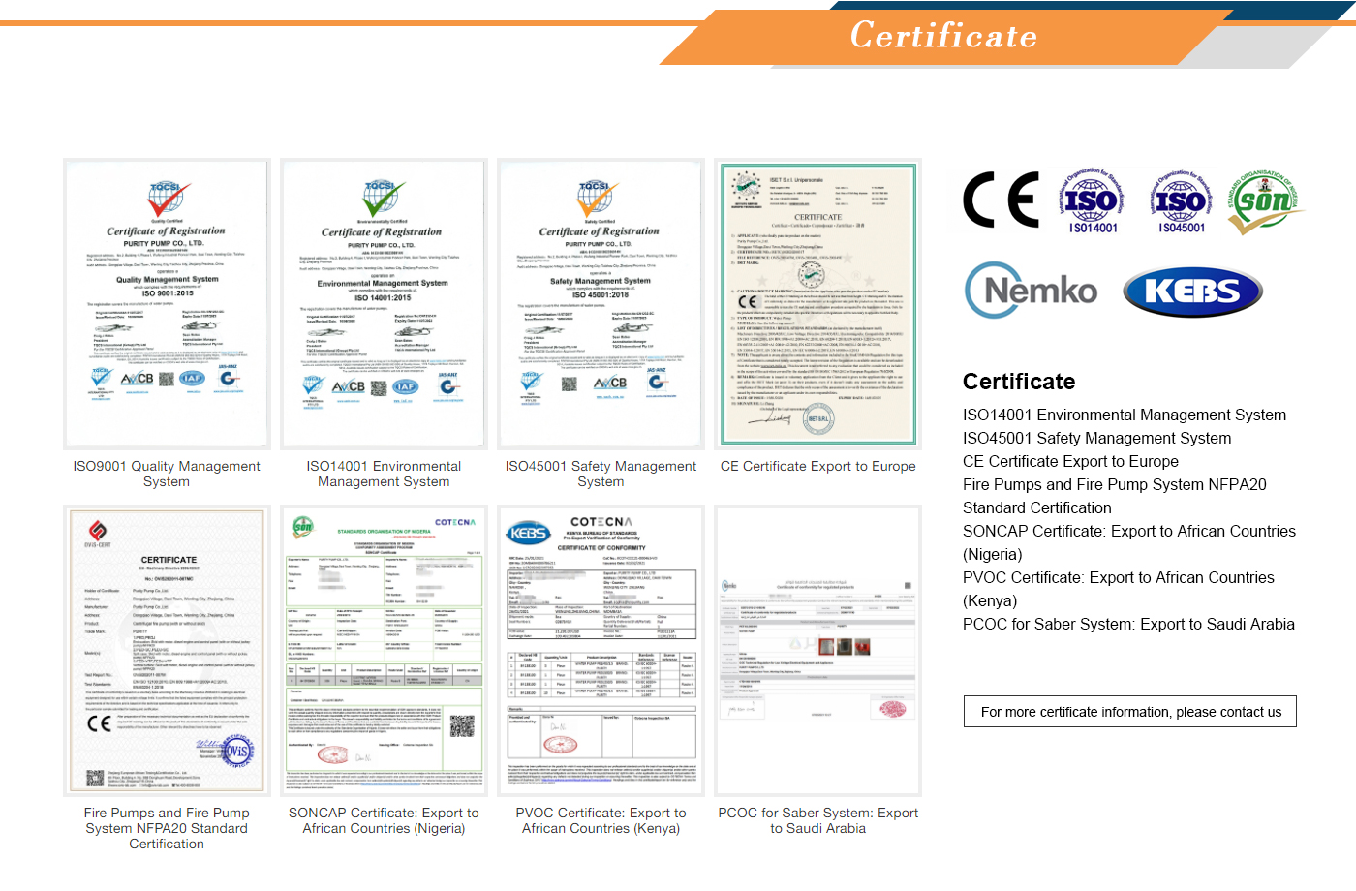This screenshot has height=891, width=1356.
Task: Select sidebar line 'PCOC for Saber System: Export to Saudi Arabia'
Action: click(x=1128, y=624)
